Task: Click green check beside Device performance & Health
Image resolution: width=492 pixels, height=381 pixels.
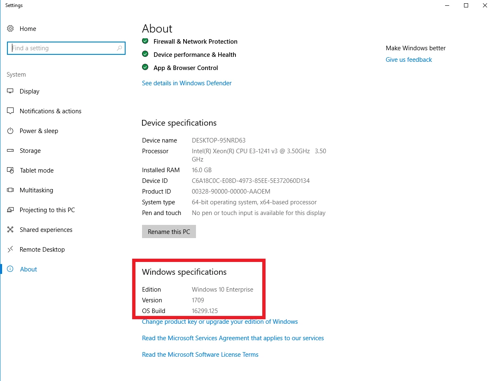Action: (145, 54)
